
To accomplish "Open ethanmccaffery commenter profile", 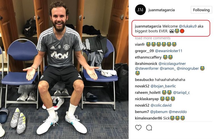I will (x=148, y=57).
